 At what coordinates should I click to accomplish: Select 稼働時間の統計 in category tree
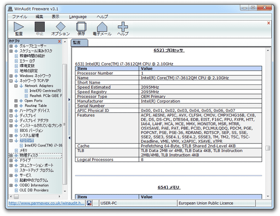[x=32, y=56]
